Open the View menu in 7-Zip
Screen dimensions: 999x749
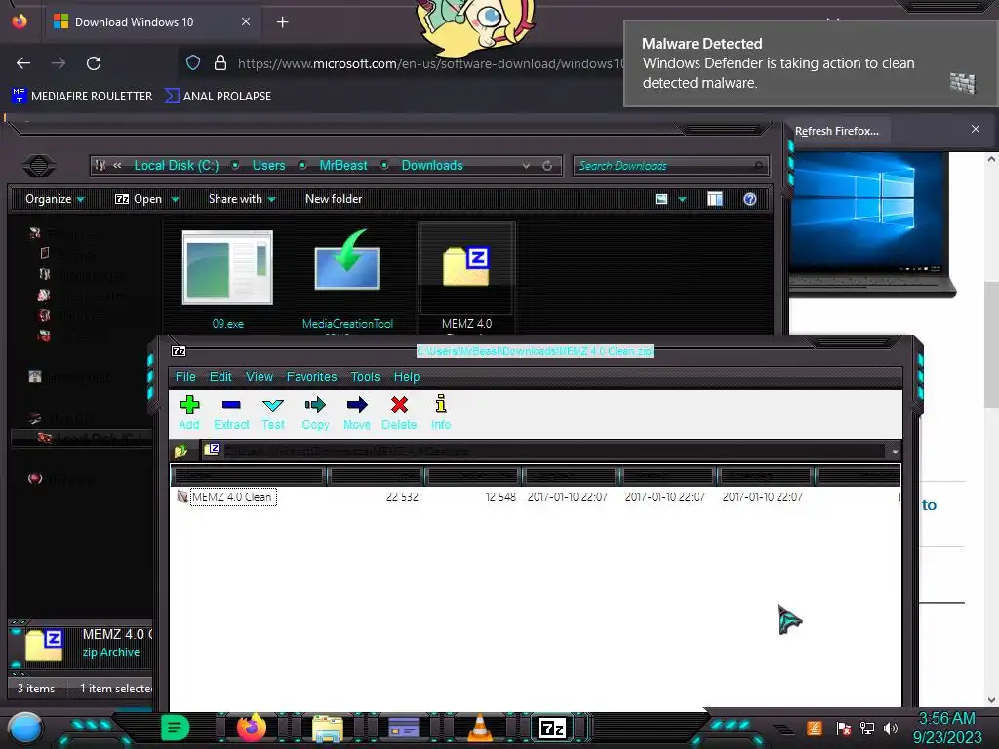click(x=260, y=376)
